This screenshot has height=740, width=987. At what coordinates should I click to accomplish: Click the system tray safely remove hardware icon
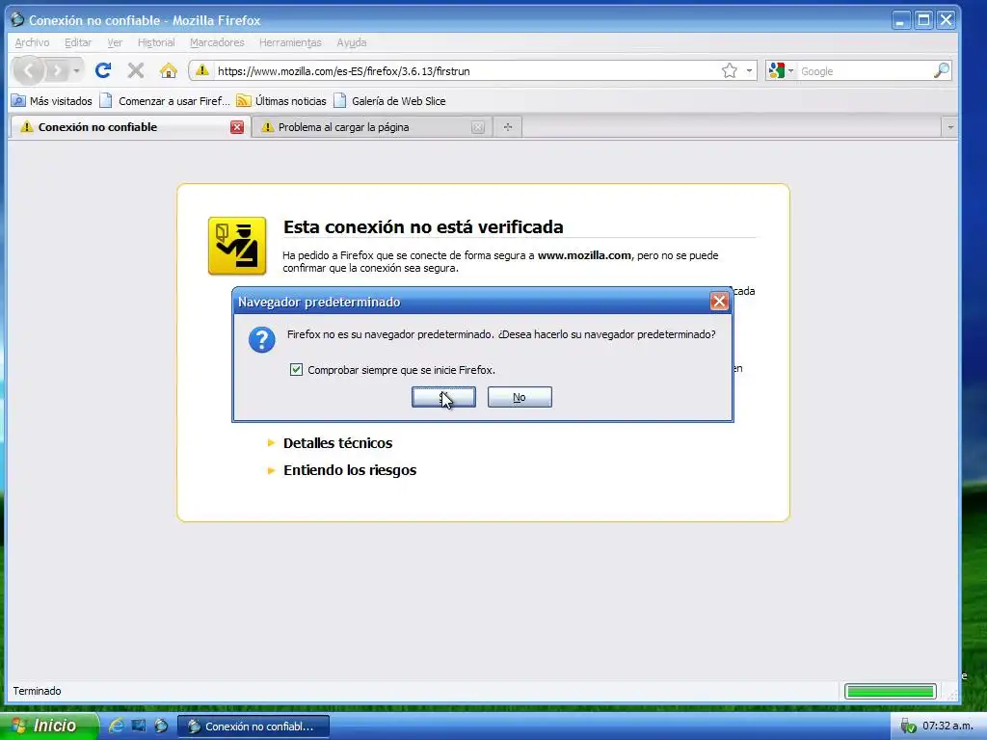908,726
